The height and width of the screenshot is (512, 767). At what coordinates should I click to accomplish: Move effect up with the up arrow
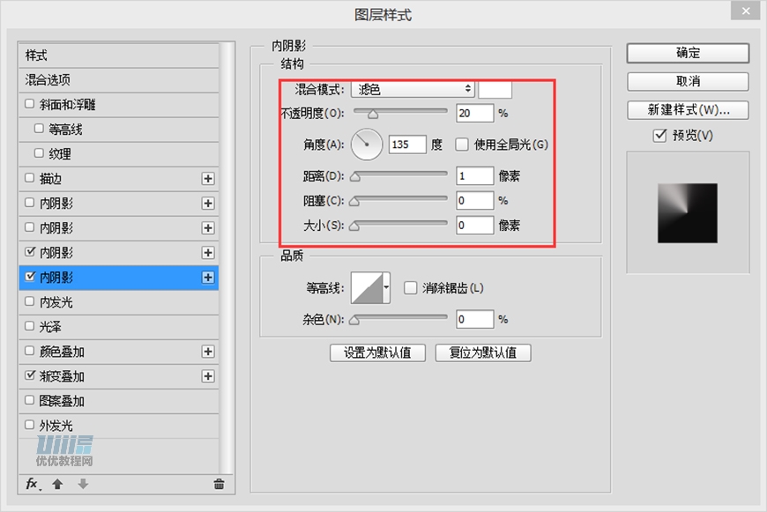[57, 484]
